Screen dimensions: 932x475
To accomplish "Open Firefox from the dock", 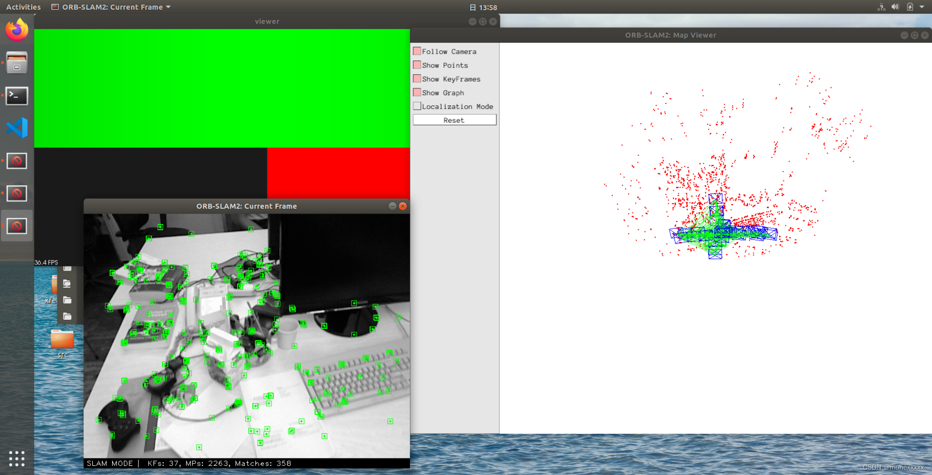I will (17, 30).
